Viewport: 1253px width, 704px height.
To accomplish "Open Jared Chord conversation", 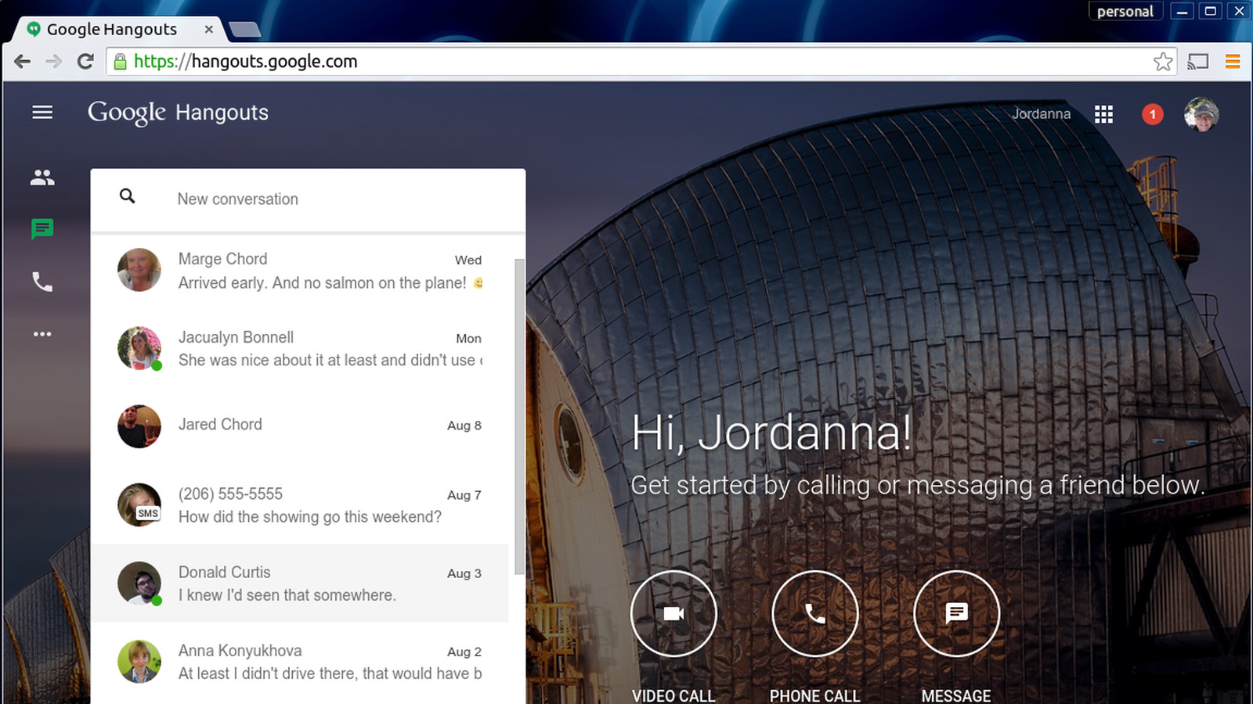I will (300, 426).
